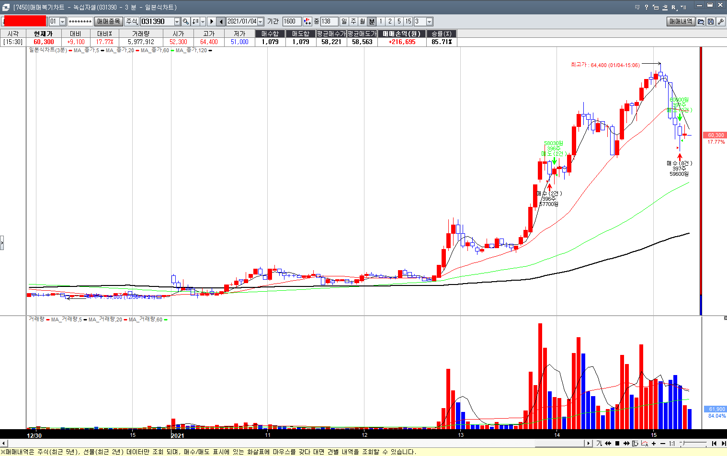Click the scrollbar right arrow

click(x=589, y=444)
